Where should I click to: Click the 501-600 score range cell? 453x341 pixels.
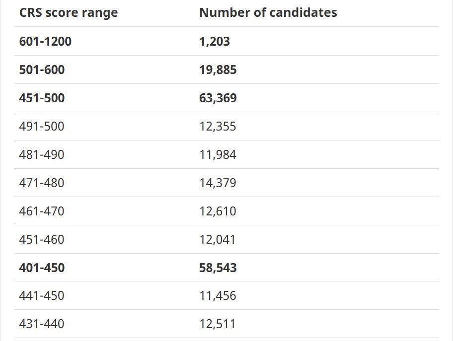point(42,70)
